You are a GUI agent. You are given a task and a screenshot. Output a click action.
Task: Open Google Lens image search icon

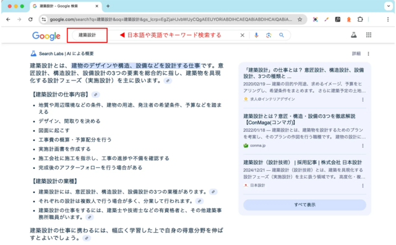[269, 35]
